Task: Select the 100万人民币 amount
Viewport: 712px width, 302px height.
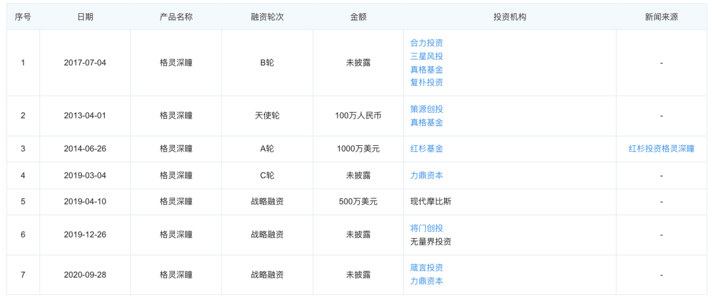Action: point(358,115)
